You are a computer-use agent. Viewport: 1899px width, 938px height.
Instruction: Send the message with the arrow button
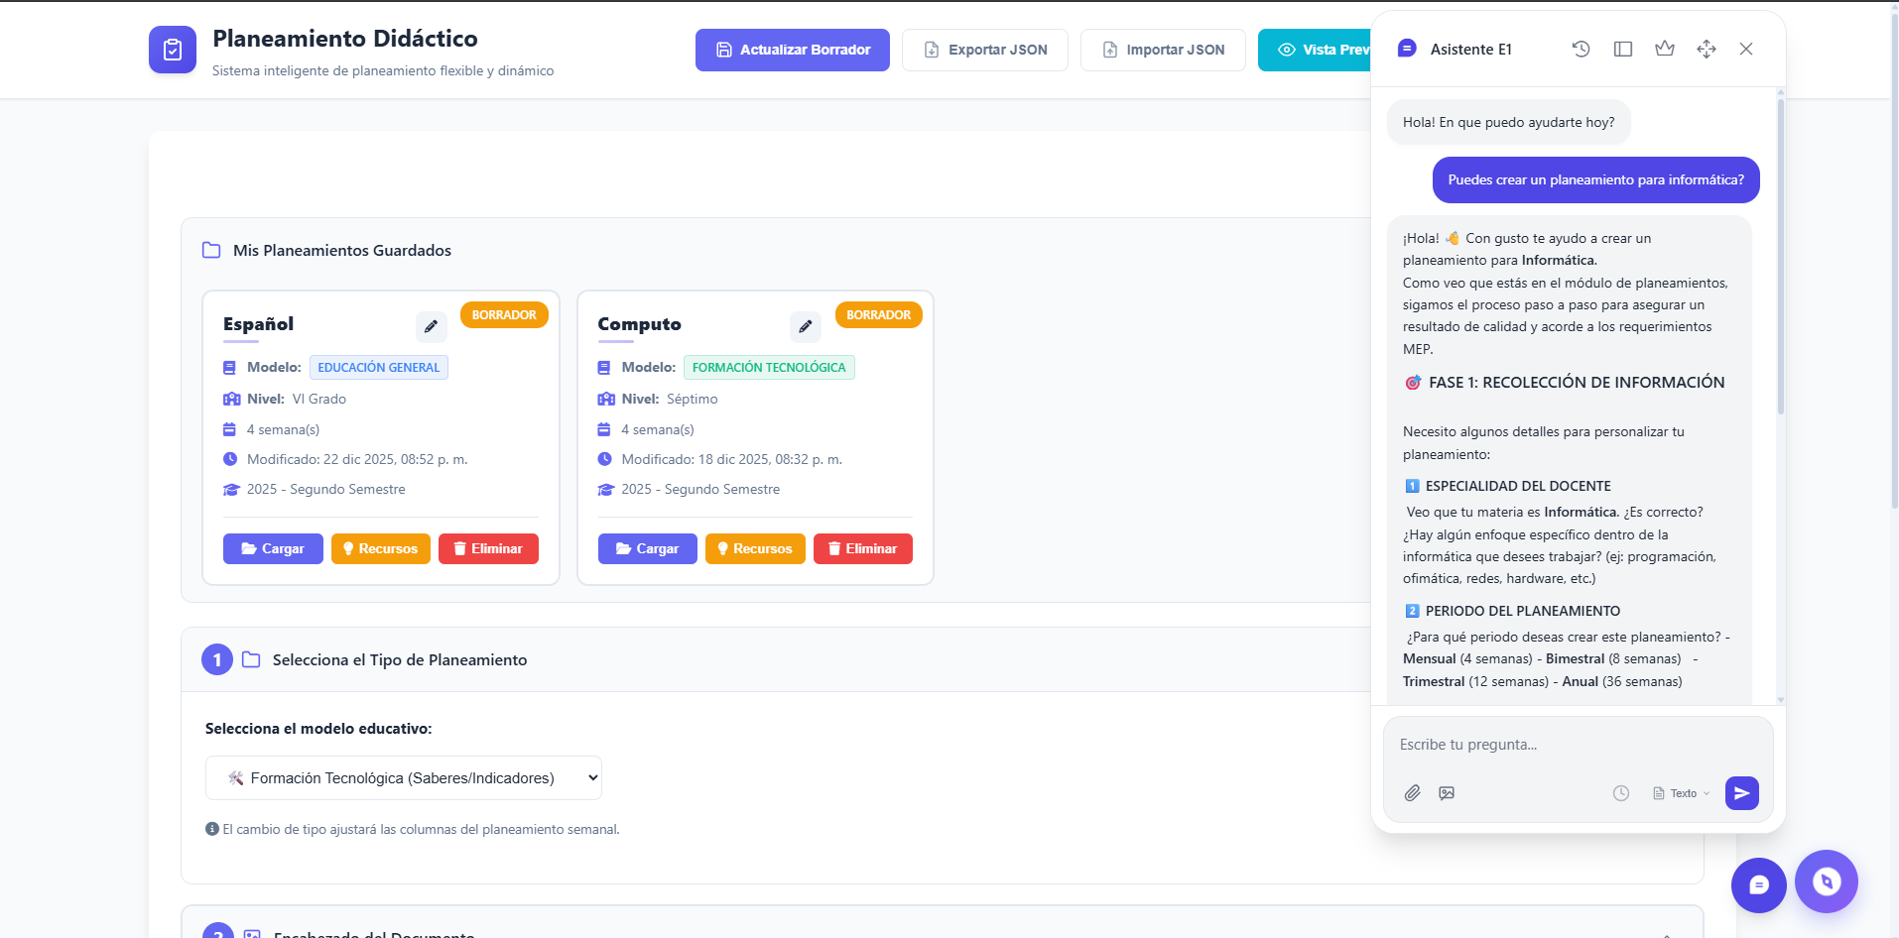pyautogui.click(x=1741, y=793)
